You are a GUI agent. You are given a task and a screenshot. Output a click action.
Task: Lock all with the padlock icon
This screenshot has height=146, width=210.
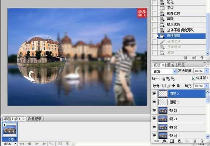(178, 86)
